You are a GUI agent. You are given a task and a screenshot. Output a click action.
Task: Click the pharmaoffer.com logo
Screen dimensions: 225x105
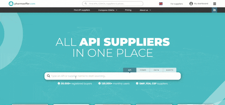coord(22,4)
